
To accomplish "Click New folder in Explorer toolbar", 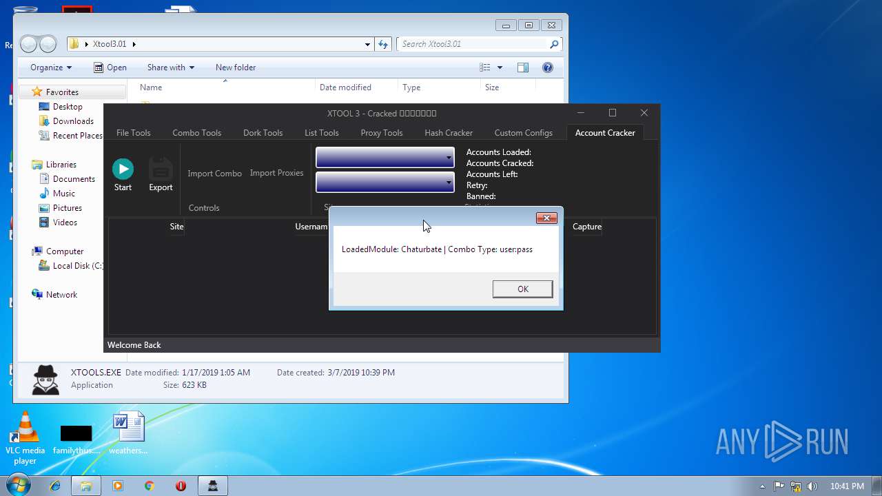I will click(236, 68).
